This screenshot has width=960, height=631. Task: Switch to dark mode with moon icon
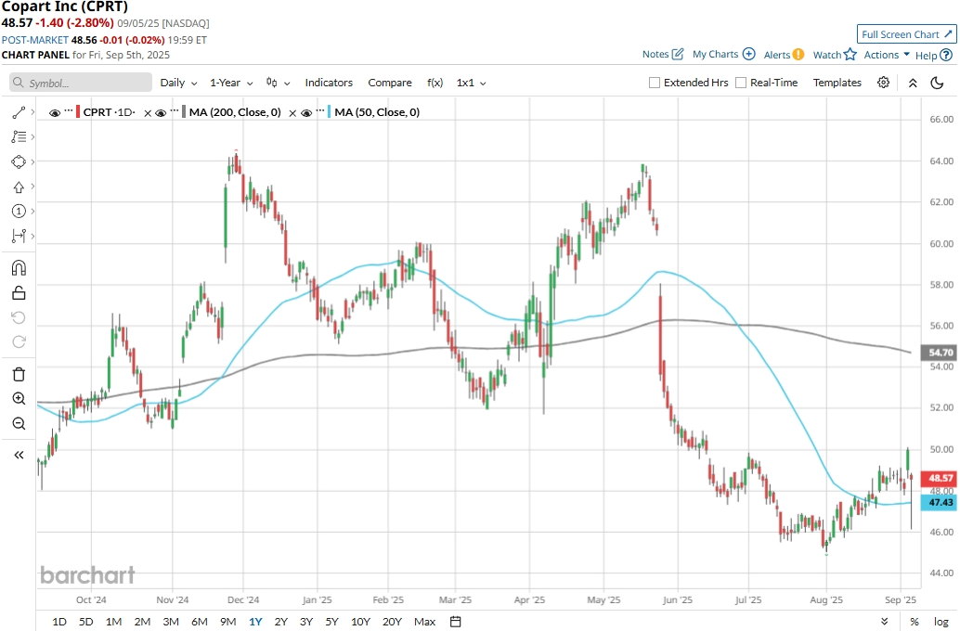tap(937, 83)
